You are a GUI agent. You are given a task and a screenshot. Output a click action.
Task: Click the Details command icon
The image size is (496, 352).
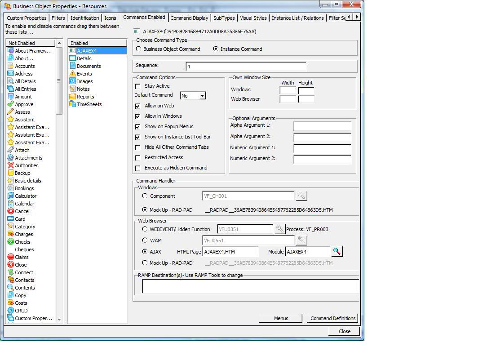pos(72,58)
